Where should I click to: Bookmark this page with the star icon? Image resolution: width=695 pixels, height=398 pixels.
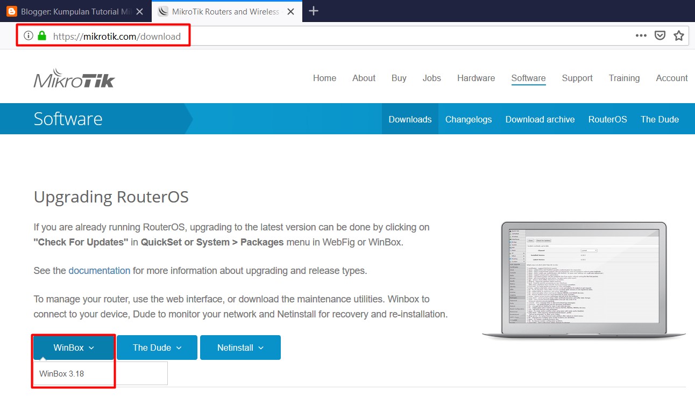[679, 35]
